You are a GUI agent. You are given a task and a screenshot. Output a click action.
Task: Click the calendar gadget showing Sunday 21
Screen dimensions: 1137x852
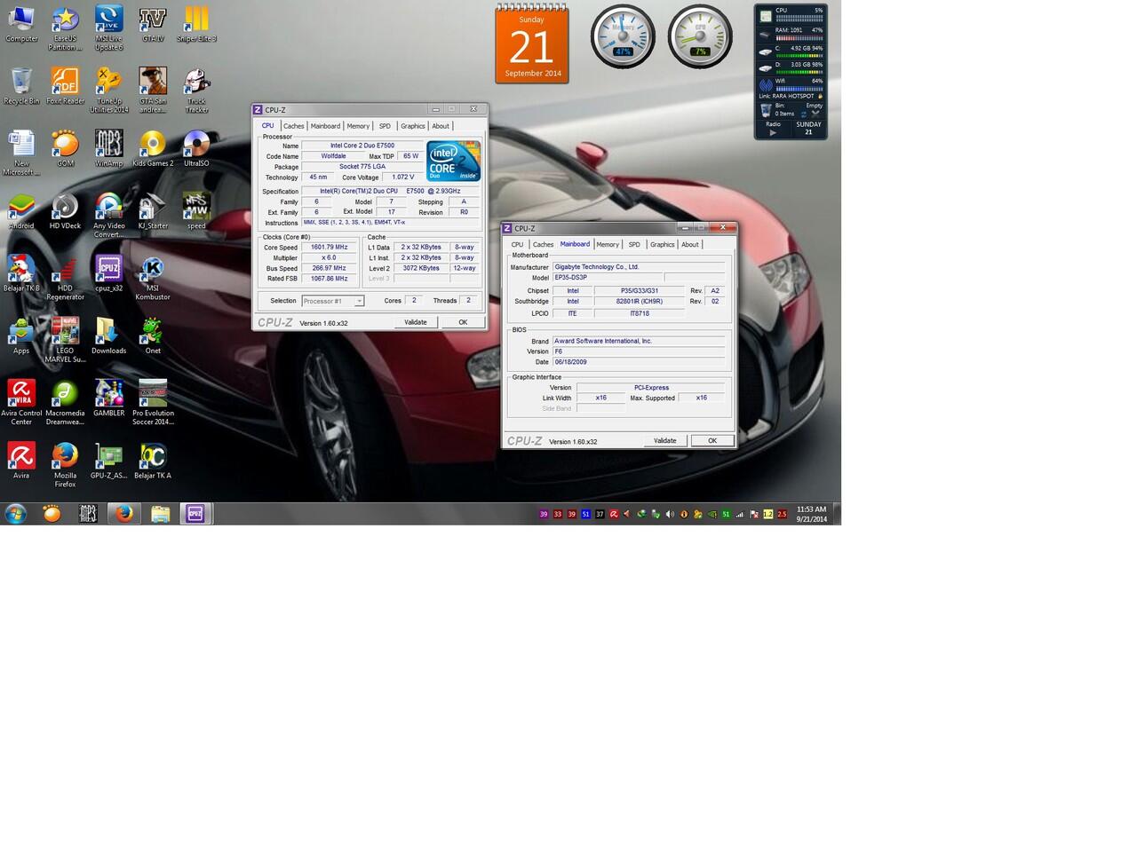[531, 43]
